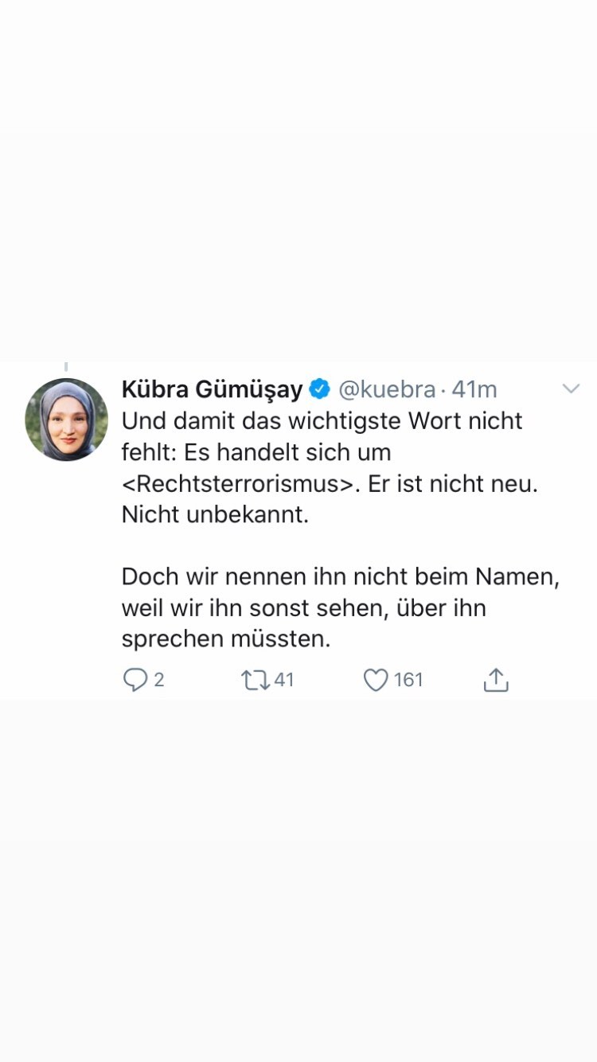Click the retweet count 41
The height and width of the screenshot is (1062, 597).
[284, 680]
